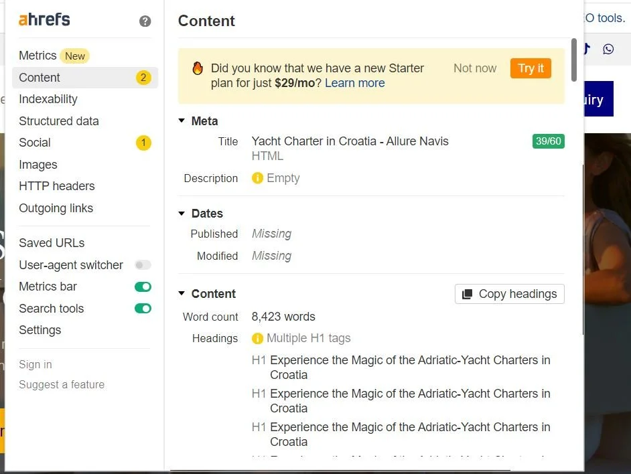Click the TikTok icon on the background page
631x474 pixels.
[587, 49]
